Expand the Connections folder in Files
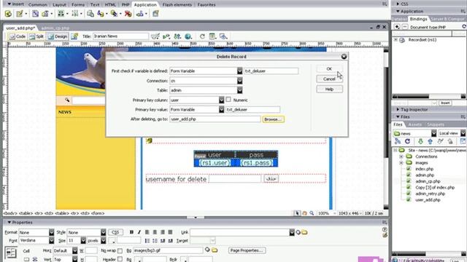The width and height of the screenshot is (467, 262). [x=401, y=156]
